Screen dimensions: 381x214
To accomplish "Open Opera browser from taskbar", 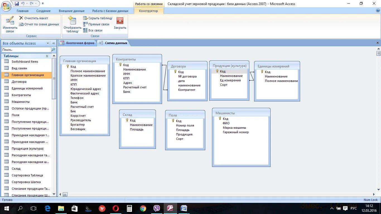I will point(116,208).
